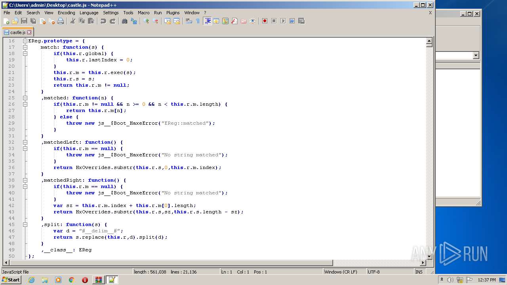Toggle the Indent Guide icon

click(207, 21)
